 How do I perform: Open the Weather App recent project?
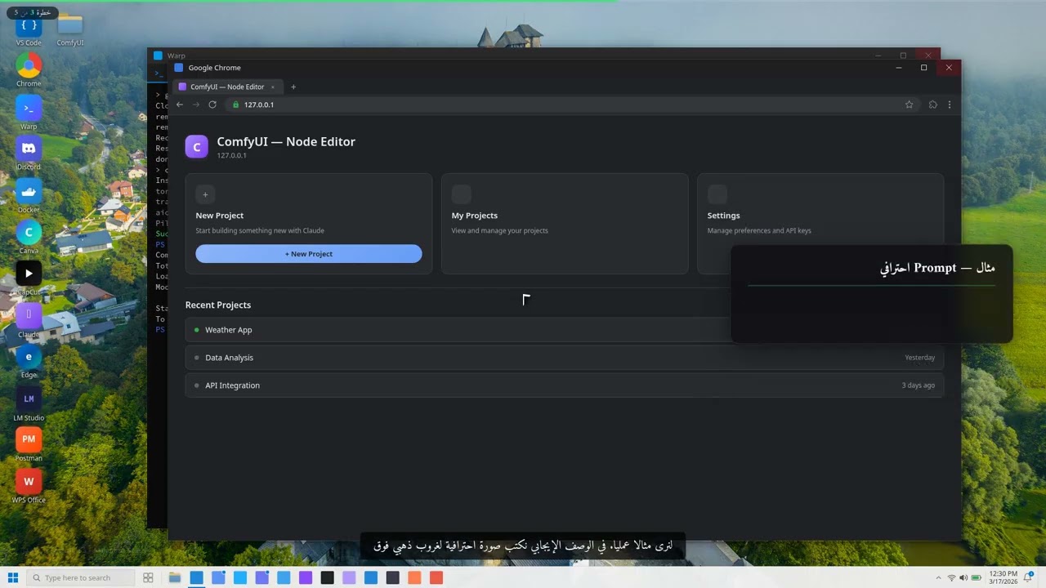(x=565, y=330)
